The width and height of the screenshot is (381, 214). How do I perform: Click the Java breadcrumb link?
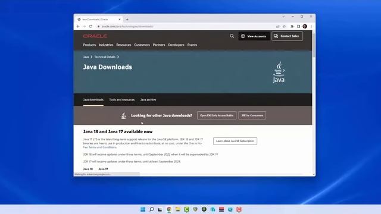click(x=86, y=57)
